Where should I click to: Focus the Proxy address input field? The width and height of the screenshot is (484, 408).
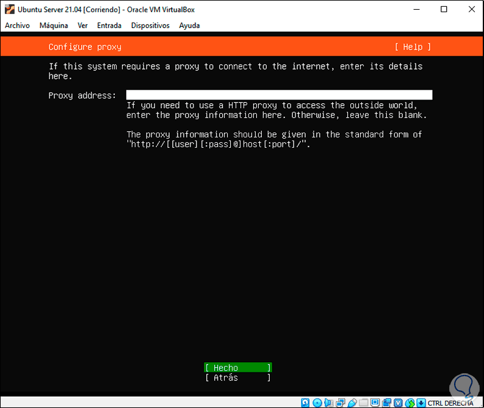point(279,95)
